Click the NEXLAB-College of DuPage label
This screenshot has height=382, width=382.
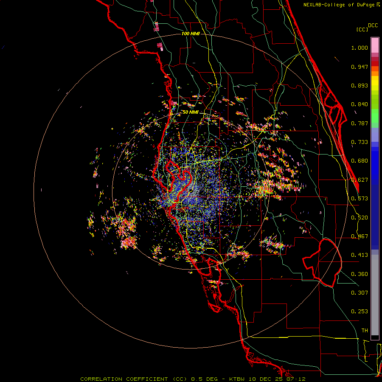coord(339,5)
